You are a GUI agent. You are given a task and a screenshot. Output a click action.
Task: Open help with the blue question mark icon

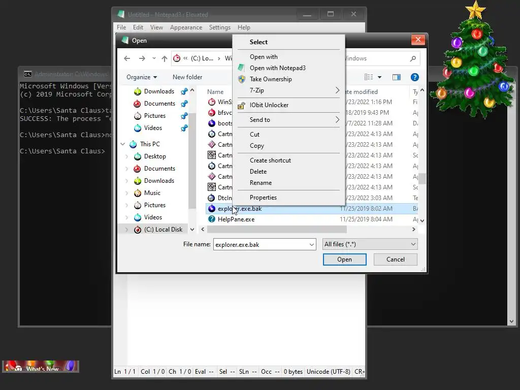click(x=414, y=77)
